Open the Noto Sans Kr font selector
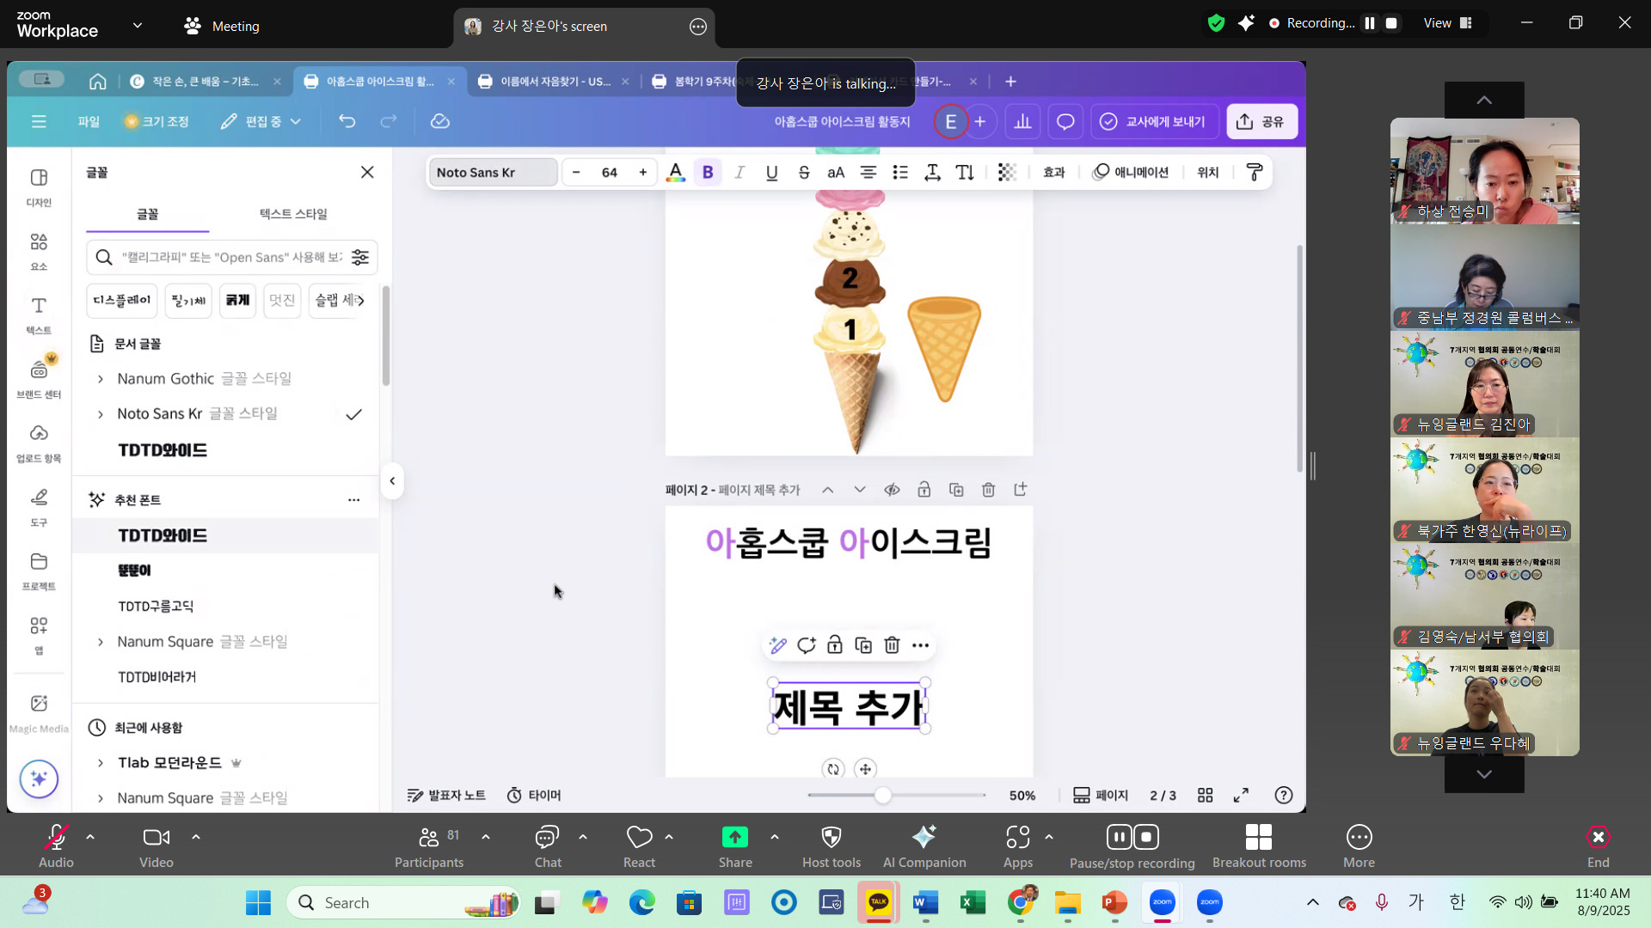 point(493,173)
